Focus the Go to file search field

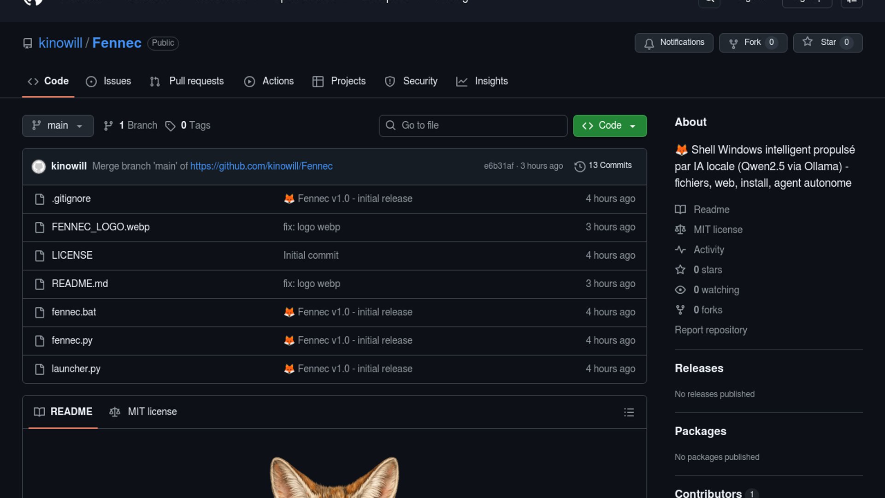click(473, 125)
